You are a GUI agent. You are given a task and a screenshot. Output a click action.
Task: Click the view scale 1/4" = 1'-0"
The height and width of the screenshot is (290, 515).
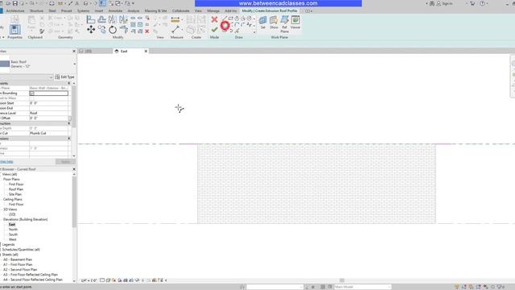(x=89, y=280)
